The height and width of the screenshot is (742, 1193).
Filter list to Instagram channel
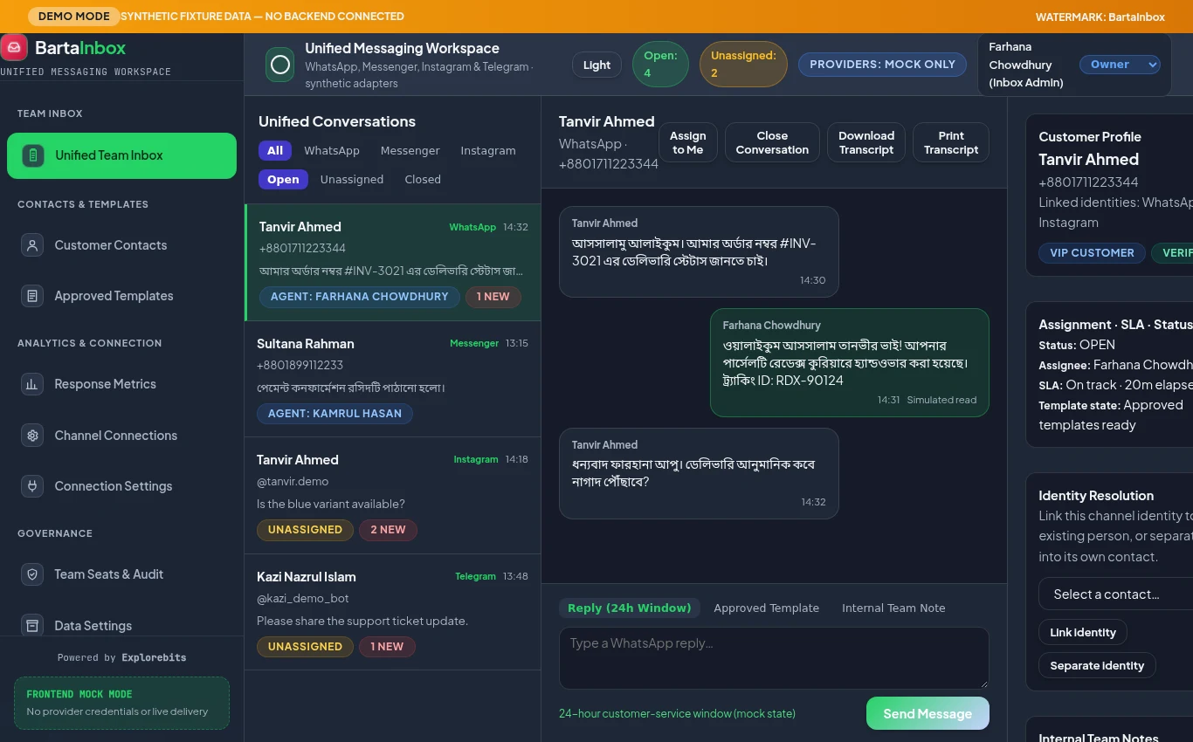click(488, 150)
